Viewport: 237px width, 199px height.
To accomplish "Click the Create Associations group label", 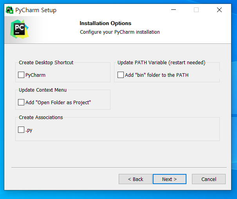I will click(41, 118).
